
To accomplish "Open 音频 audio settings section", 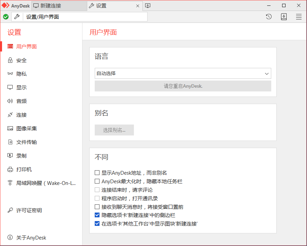I will pyautogui.click(x=21, y=101).
